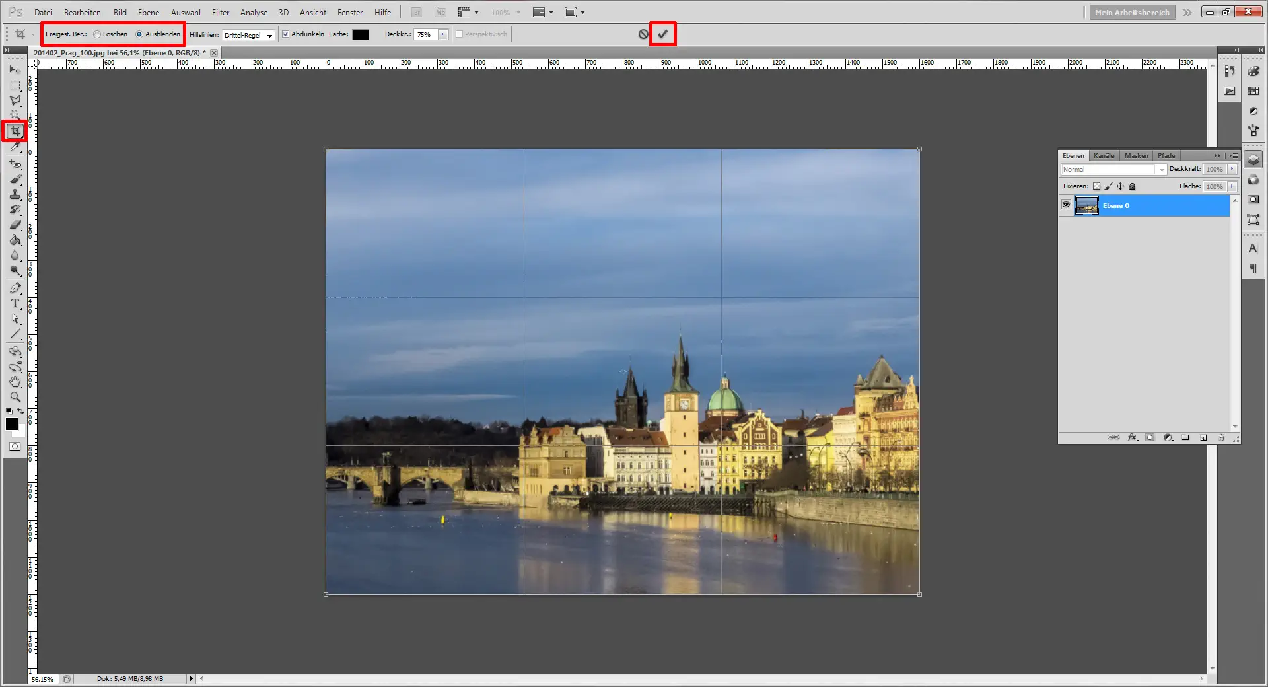Disable the Abdunkeln checkbox
1268x687 pixels.
[285, 34]
